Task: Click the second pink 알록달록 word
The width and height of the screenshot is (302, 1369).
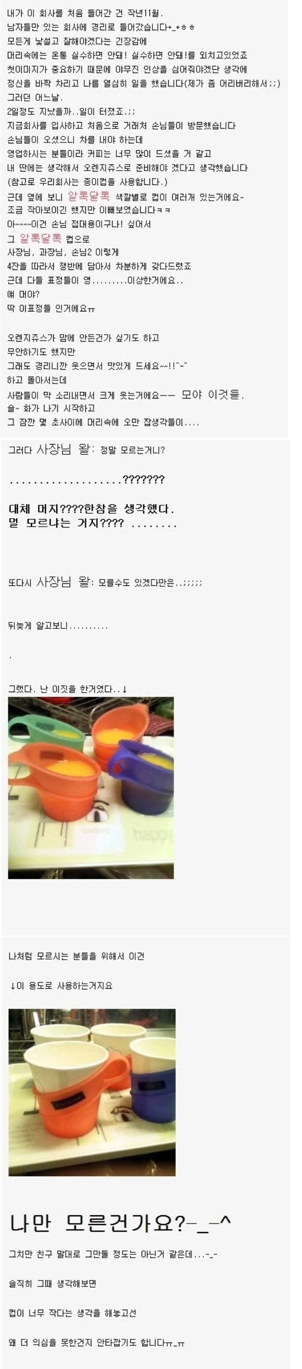Action: pos(40,238)
